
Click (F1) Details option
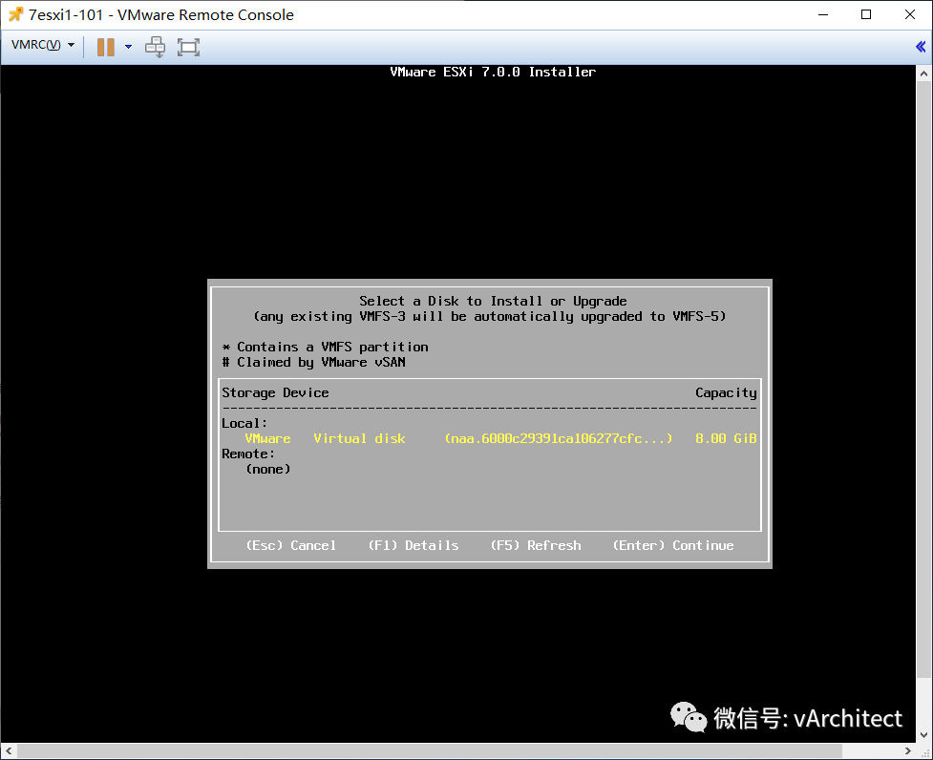pyautogui.click(x=413, y=545)
